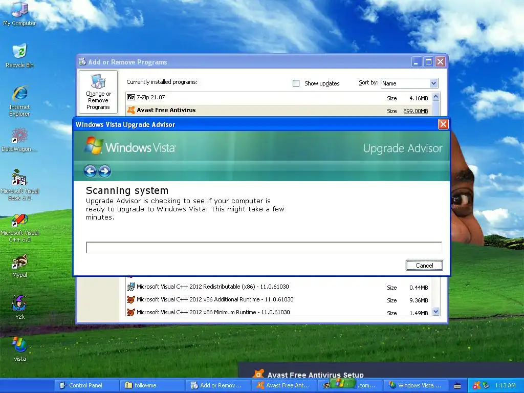Switch to followme taskbar button
524x393 pixels.
[151, 385]
